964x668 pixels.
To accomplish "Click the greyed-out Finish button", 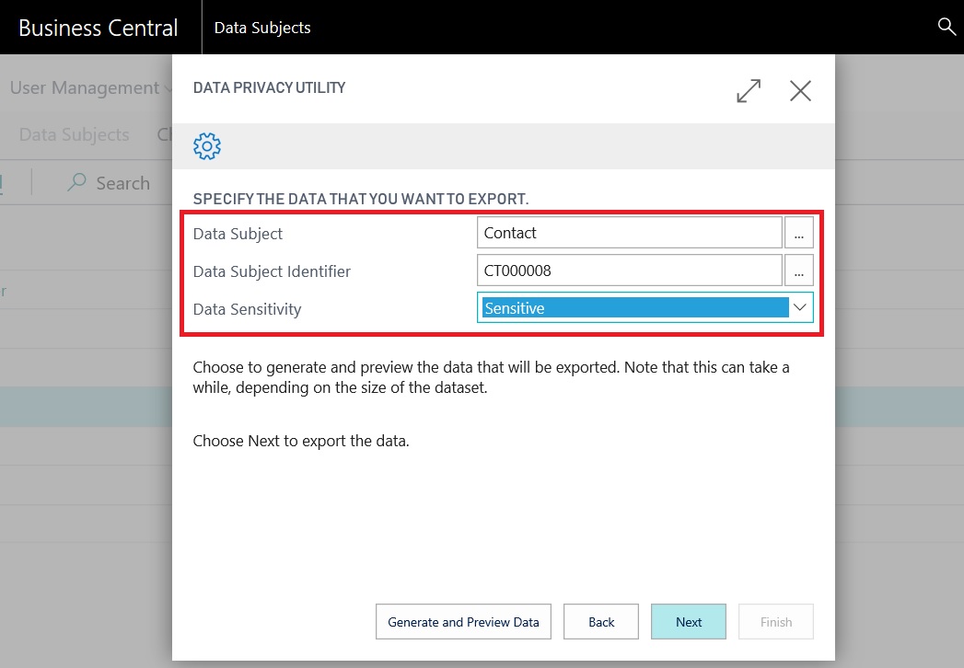I will (x=775, y=622).
